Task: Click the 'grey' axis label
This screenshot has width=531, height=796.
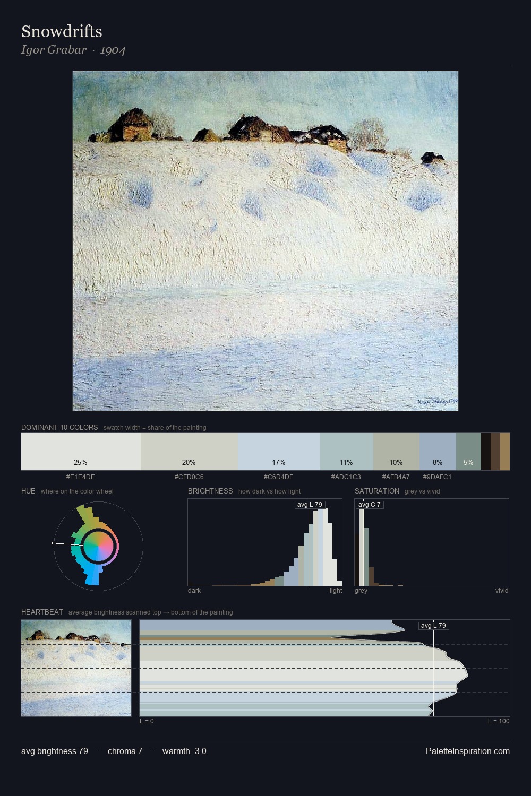Action: pos(361,591)
